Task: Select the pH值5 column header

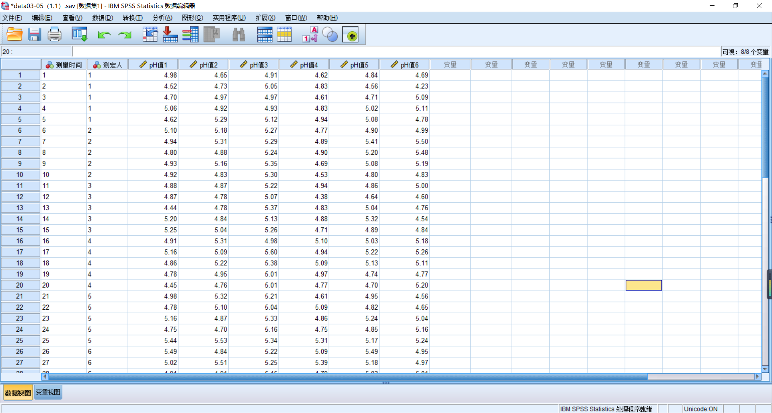Action: pyautogui.click(x=354, y=65)
